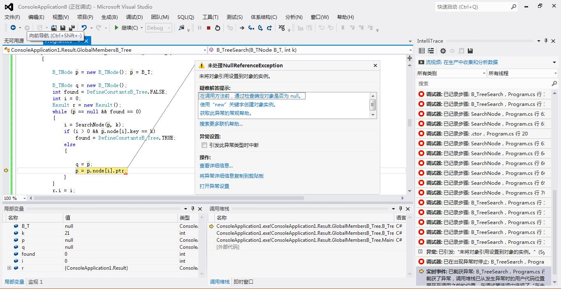Click the Step Over debug icon
This screenshot has height=289, width=561.
tap(260, 28)
